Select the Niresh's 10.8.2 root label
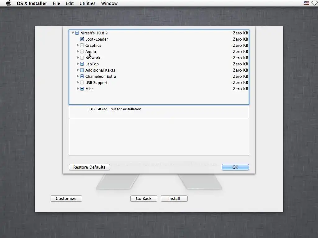 [94, 33]
